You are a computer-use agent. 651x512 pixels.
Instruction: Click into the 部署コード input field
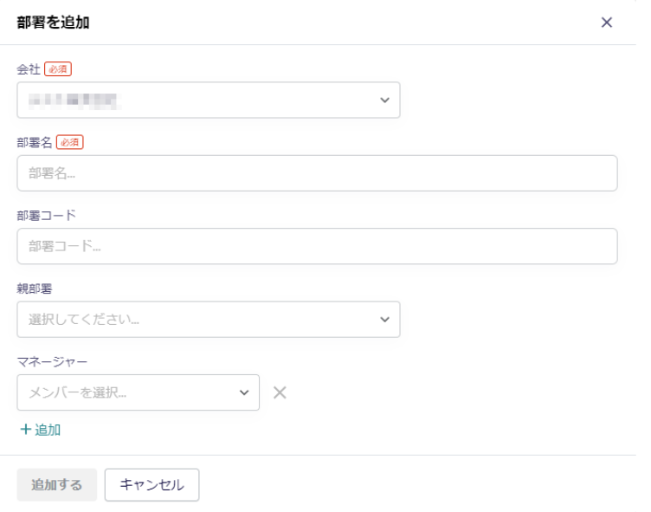317,246
